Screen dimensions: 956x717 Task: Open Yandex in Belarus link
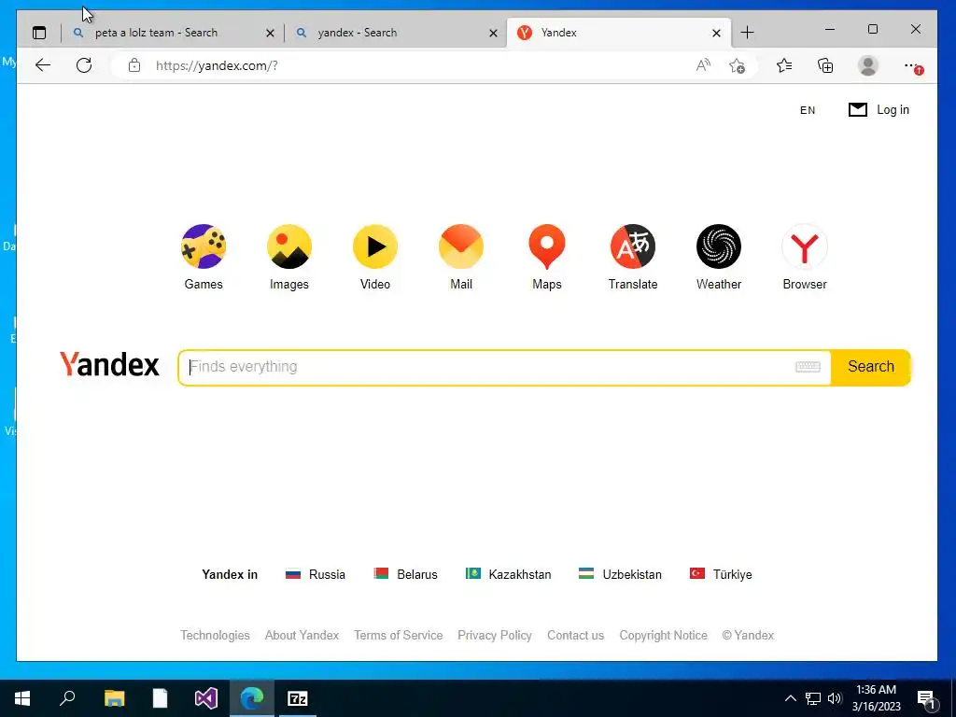(x=405, y=574)
